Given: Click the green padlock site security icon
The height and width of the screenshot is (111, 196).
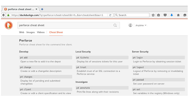Looking at the screenshot, I should (8, 15).
